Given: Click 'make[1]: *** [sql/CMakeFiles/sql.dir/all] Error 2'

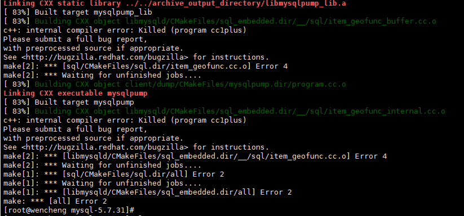Looking at the screenshot, I should (x=114, y=174).
